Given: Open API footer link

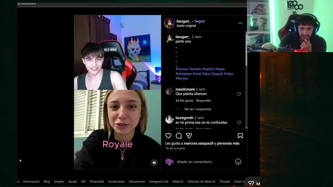Looking at the screenshot, I should pos(83,182).
